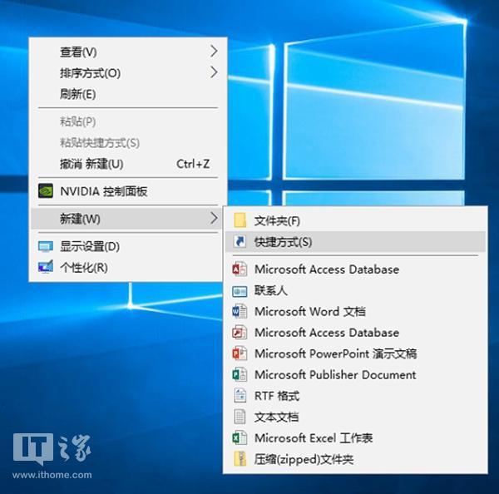Click the 压缩(zipped)文件夹 zipper icon
This screenshot has width=499, height=494.
click(240, 459)
